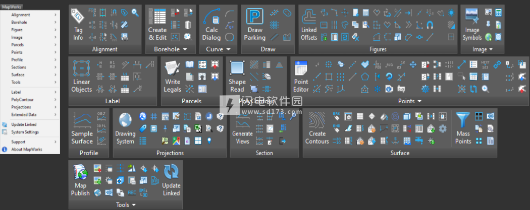Open the Map Publish tool

80,180
